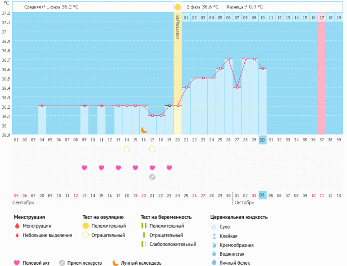
Task: Click the red Менструация drop icon in the legend
Action: tap(17, 226)
